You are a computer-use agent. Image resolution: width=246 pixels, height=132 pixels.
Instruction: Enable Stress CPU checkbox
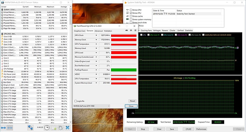(131, 10)
